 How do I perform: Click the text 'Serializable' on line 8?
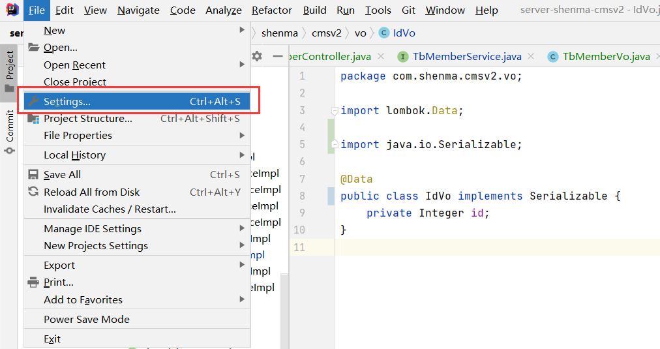pyautogui.click(x=568, y=196)
